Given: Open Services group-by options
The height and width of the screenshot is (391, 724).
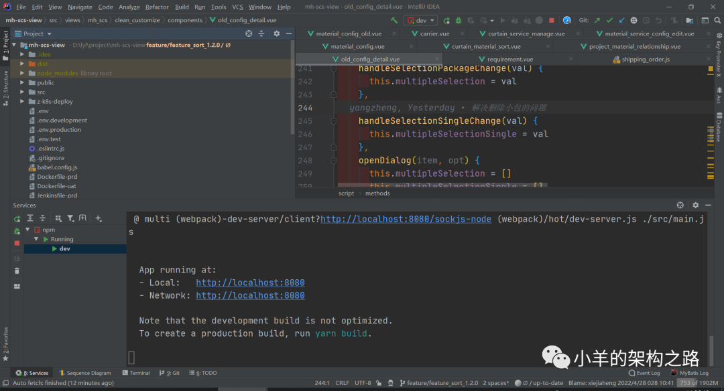Looking at the screenshot, I should (x=58, y=218).
